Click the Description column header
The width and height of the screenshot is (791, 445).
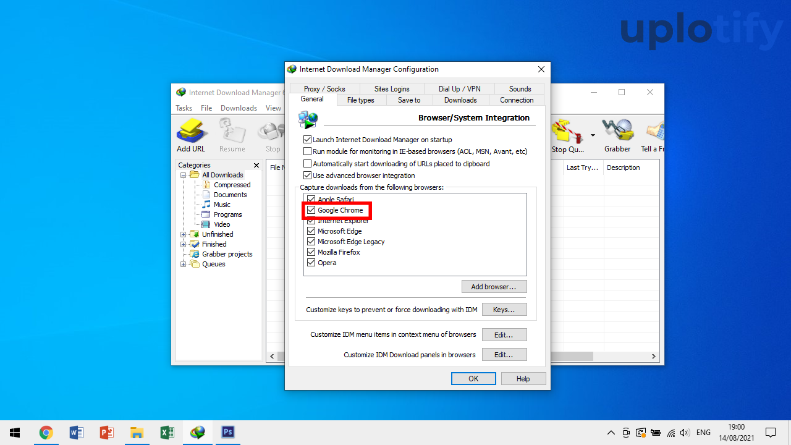click(x=630, y=167)
